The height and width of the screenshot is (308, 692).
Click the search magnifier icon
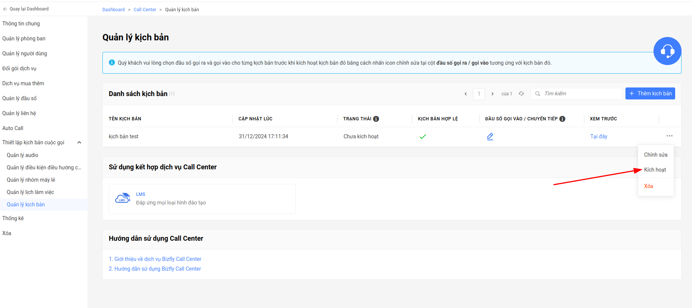tap(538, 94)
